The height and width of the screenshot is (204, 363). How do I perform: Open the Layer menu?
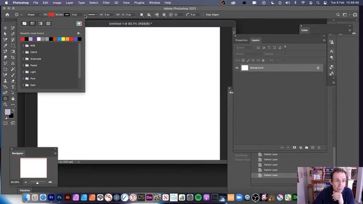(69, 3)
